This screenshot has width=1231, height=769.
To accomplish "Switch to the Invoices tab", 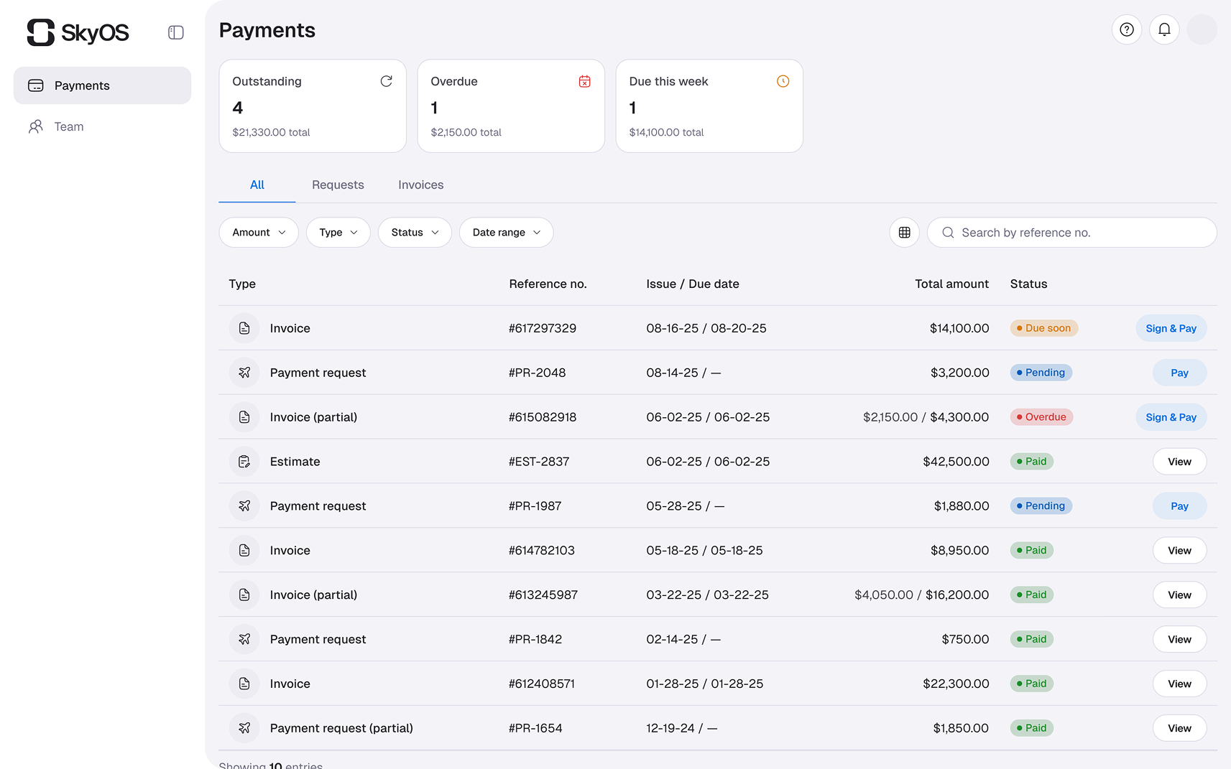I will (x=421, y=185).
